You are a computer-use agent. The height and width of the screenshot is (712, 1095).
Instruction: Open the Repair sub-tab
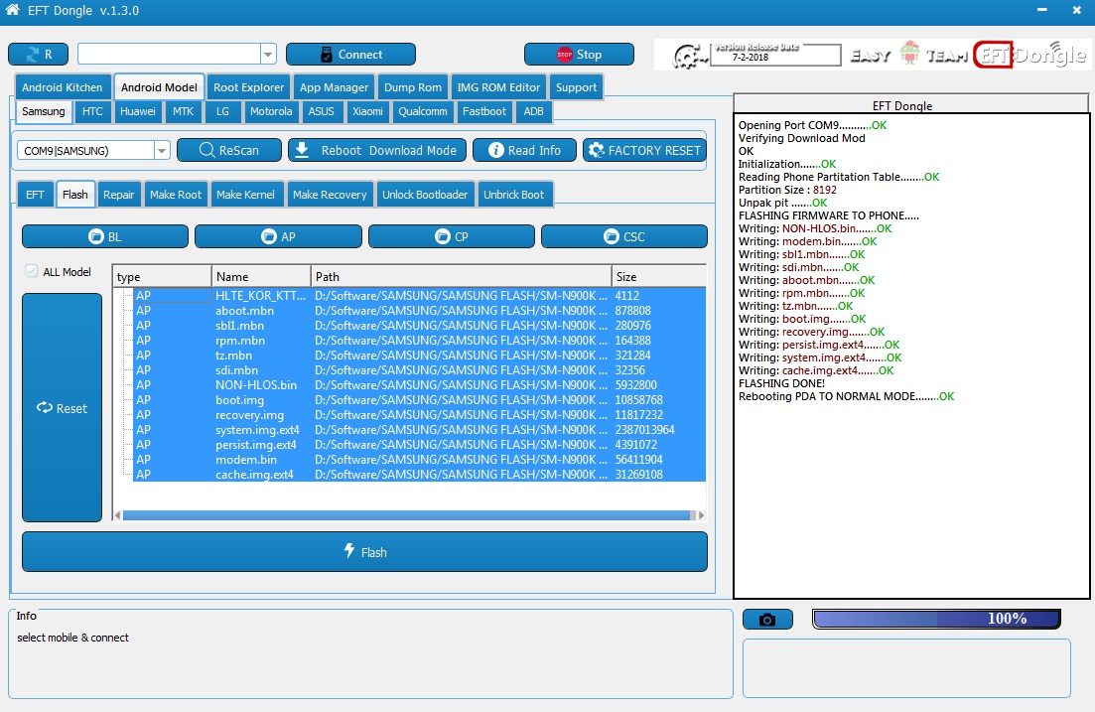point(119,195)
